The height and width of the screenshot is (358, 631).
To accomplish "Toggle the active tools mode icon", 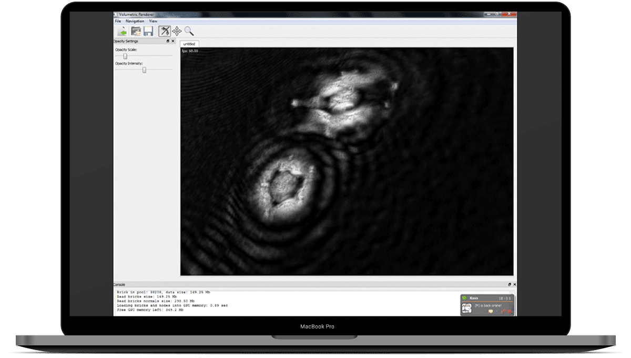I will [164, 31].
